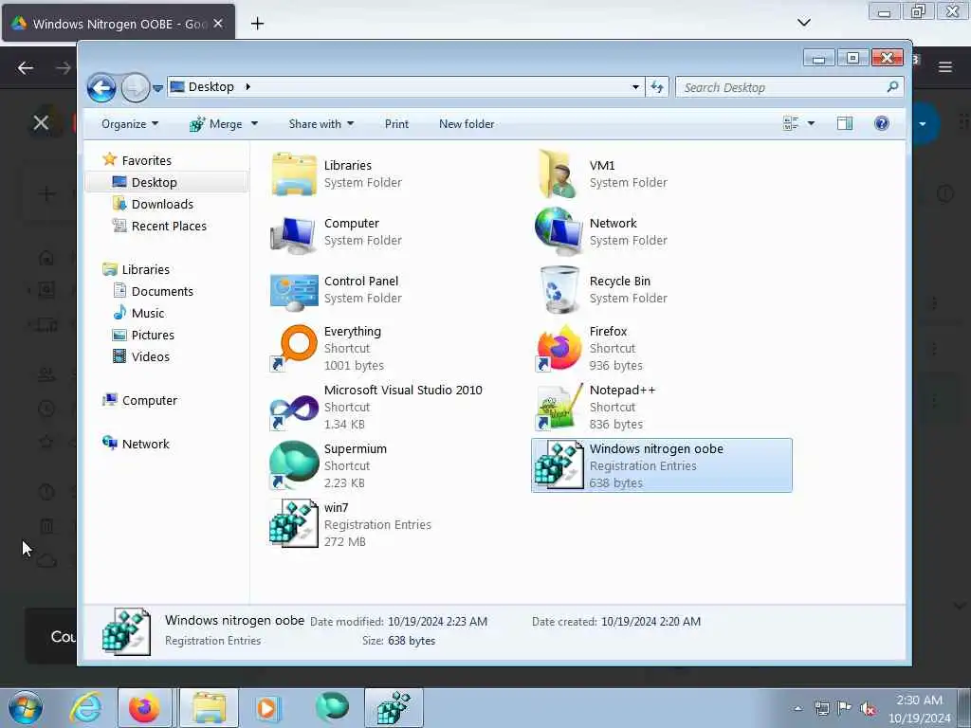Image resolution: width=971 pixels, height=728 pixels.
Task: Select the VM1 user folder icon
Action: click(x=558, y=174)
